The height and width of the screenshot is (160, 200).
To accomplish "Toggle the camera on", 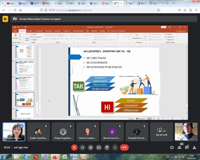I will (82, 147).
